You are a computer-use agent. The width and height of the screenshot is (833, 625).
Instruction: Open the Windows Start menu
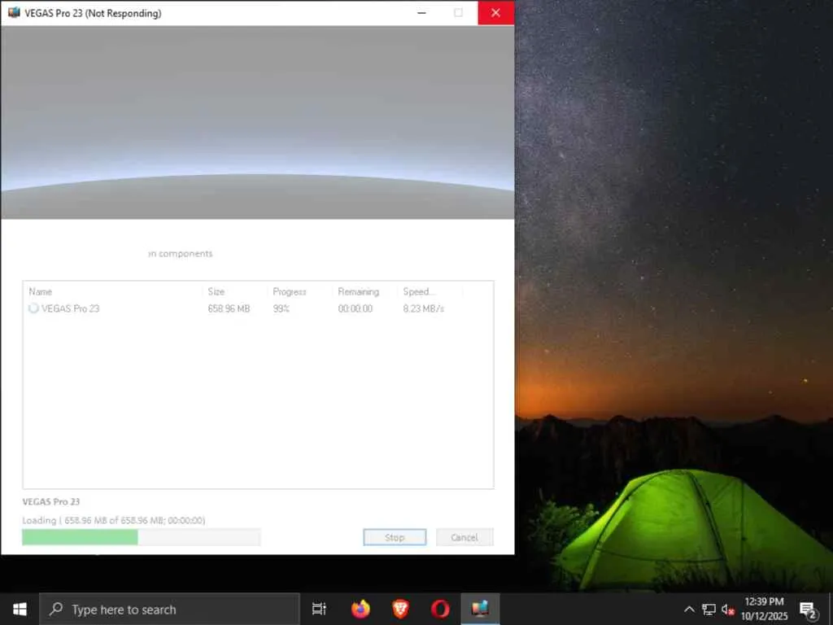pyautogui.click(x=20, y=609)
